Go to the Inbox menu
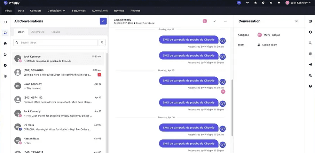 (8, 11)
